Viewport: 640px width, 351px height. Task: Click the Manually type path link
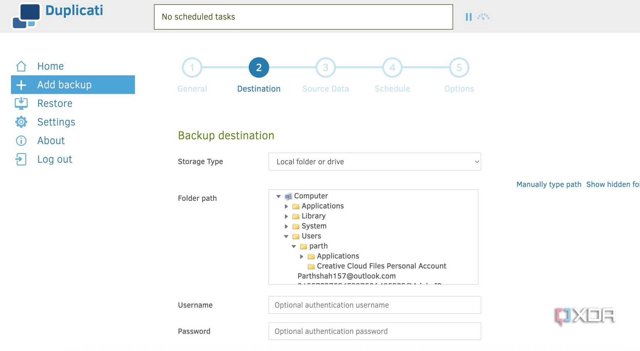[x=548, y=185]
